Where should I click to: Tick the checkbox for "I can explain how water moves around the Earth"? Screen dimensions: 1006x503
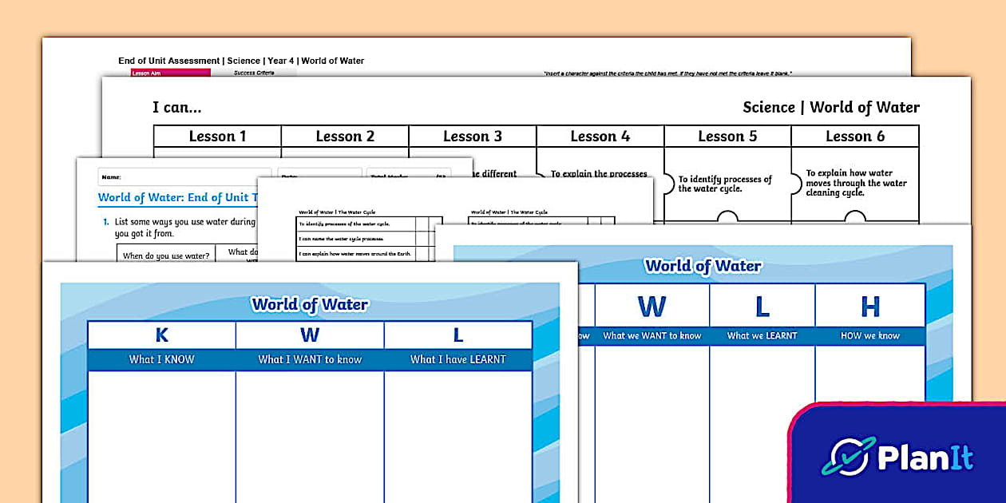pos(421,253)
